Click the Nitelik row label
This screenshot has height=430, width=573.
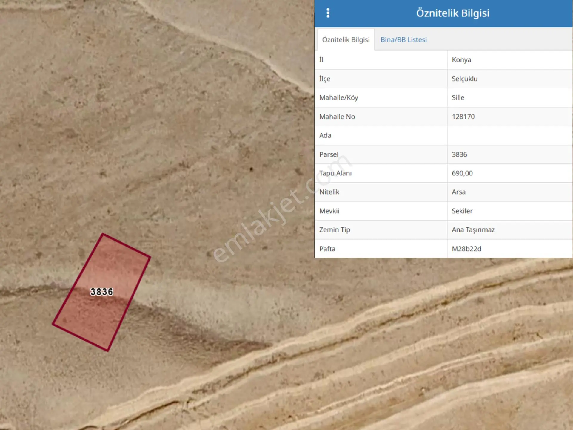pyautogui.click(x=329, y=192)
